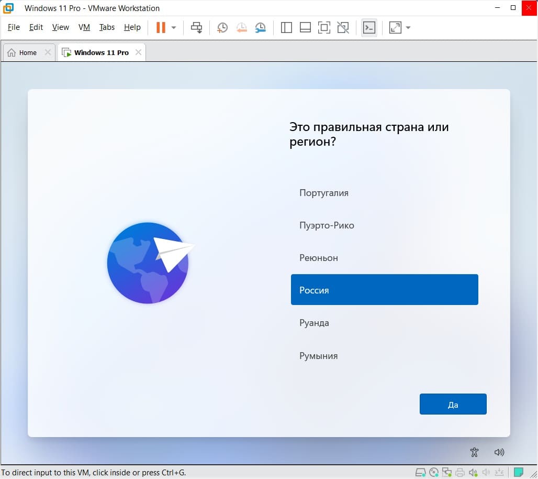Viewport: 538px width, 479px height.
Task: Confirm region with the Да button
Action: click(453, 404)
